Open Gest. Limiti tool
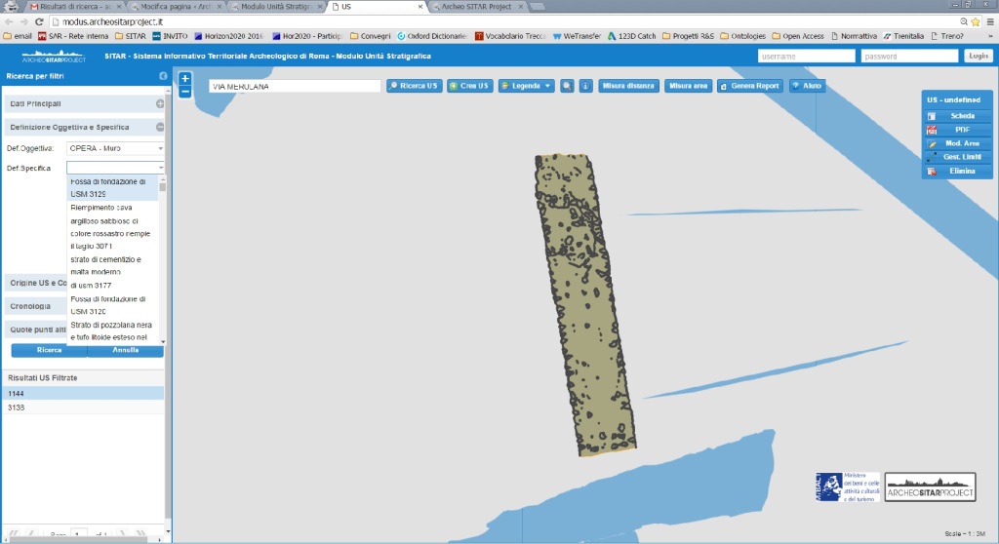The image size is (999, 544). (x=956, y=157)
